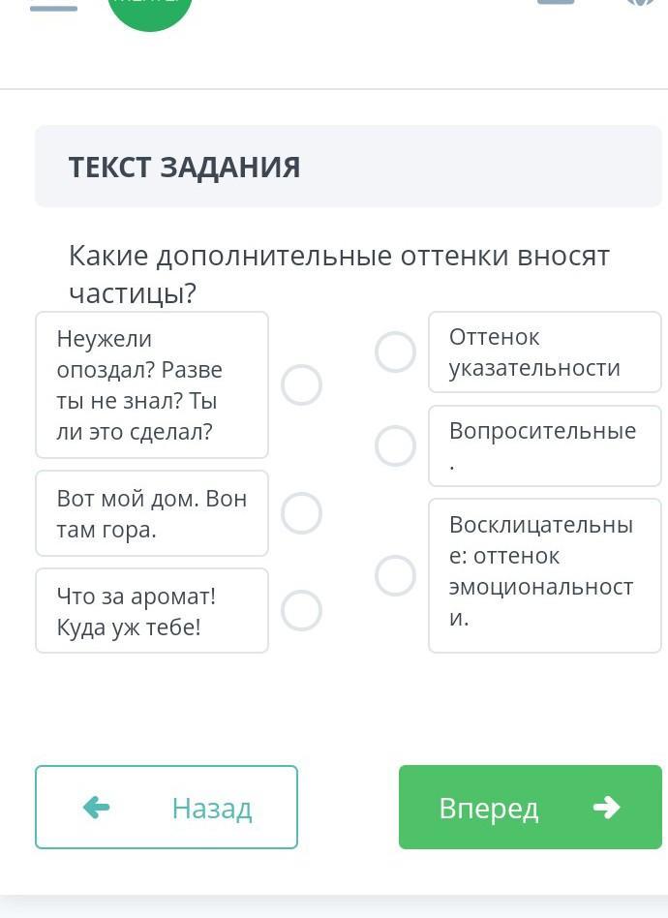Select radio next to 'Неужели опоздал?' card
Viewport: 668px width, 918px height.
click(301, 385)
